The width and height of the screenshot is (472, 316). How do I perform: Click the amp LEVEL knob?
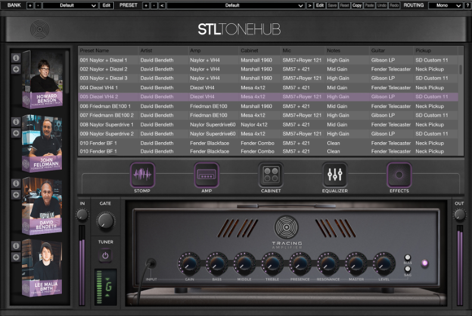point(384,264)
